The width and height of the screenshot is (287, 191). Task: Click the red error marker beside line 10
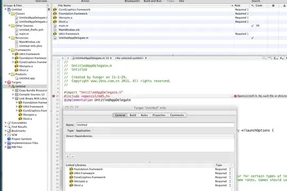coord(54,96)
